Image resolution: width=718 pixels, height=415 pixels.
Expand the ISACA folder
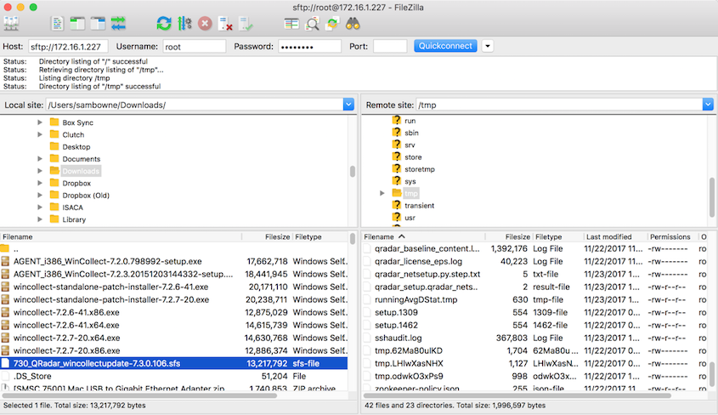(40, 207)
